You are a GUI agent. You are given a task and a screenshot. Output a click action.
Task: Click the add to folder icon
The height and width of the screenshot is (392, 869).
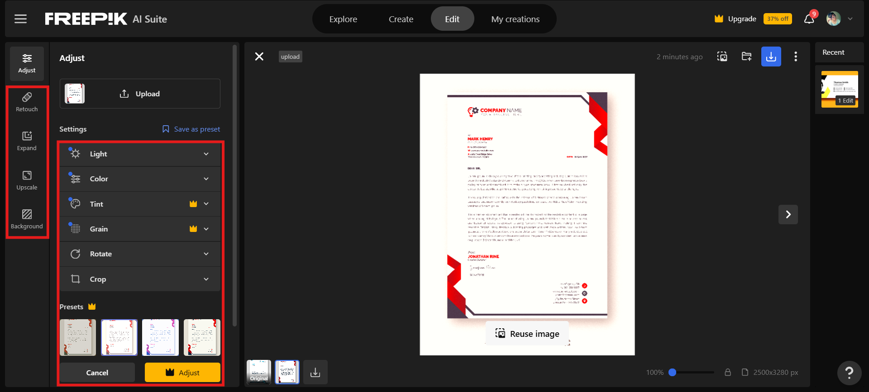(x=747, y=57)
